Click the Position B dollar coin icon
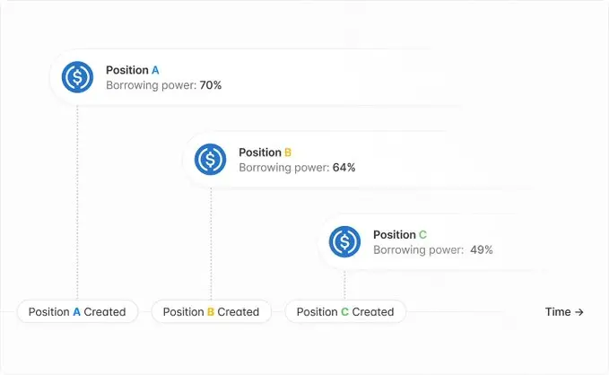The image size is (609, 375). pos(211,160)
